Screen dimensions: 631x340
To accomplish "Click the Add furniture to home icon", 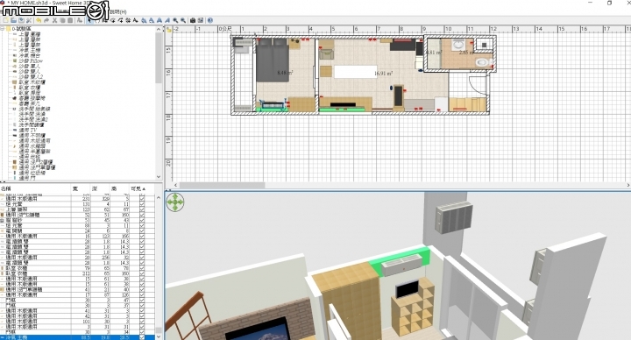I will click(79, 20).
